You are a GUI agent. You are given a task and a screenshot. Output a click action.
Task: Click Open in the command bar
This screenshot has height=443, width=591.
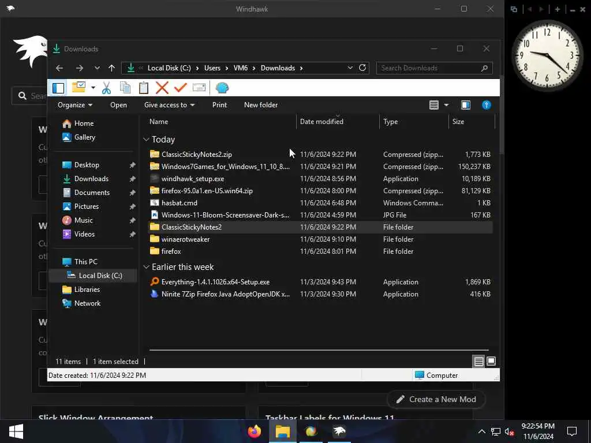coord(118,105)
